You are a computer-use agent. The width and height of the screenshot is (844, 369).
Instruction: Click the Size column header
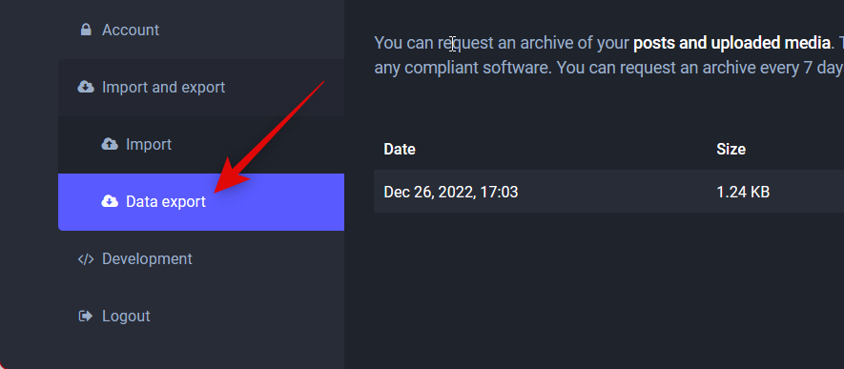(x=731, y=149)
